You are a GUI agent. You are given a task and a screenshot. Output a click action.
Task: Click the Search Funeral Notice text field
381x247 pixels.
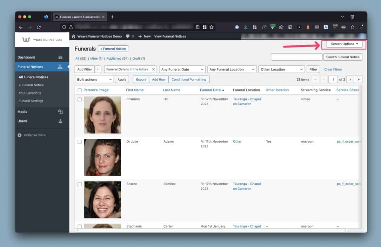(x=296, y=57)
